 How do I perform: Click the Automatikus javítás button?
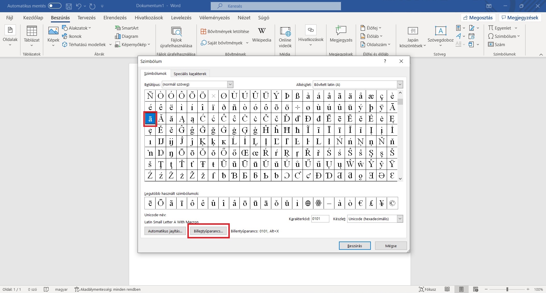[x=165, y=231]
